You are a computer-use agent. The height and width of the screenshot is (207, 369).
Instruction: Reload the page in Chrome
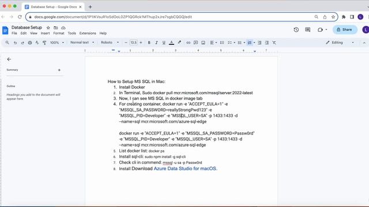[x=20, y=17]
